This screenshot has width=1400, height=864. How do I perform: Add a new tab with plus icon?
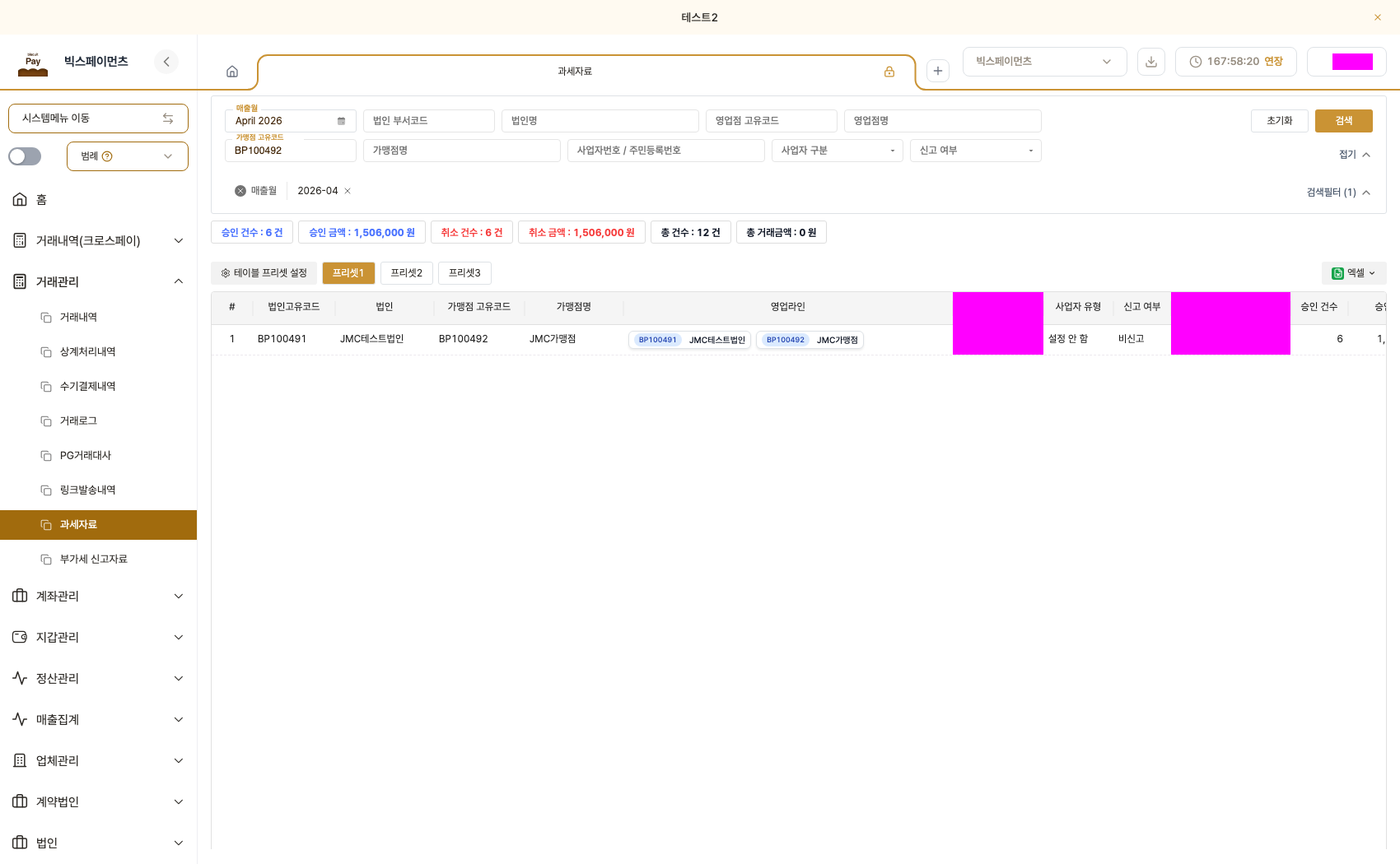coord(938,71)
